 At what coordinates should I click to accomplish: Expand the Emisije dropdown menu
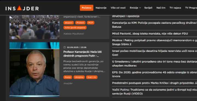[135, 8]
